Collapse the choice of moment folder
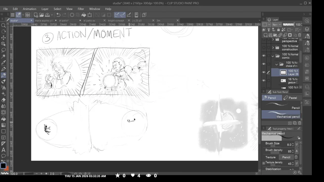Viewport: 324px width, 182px height. (277, 64)
